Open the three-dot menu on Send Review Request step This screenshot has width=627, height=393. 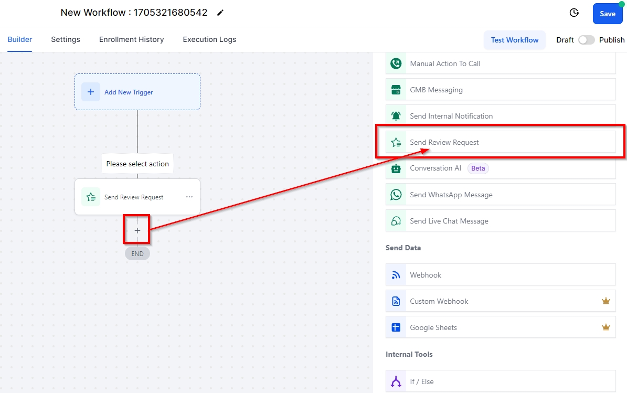click(x=189, y=197)
